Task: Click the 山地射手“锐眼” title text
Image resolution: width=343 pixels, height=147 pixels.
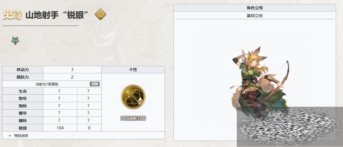Action: pos(57,15)
